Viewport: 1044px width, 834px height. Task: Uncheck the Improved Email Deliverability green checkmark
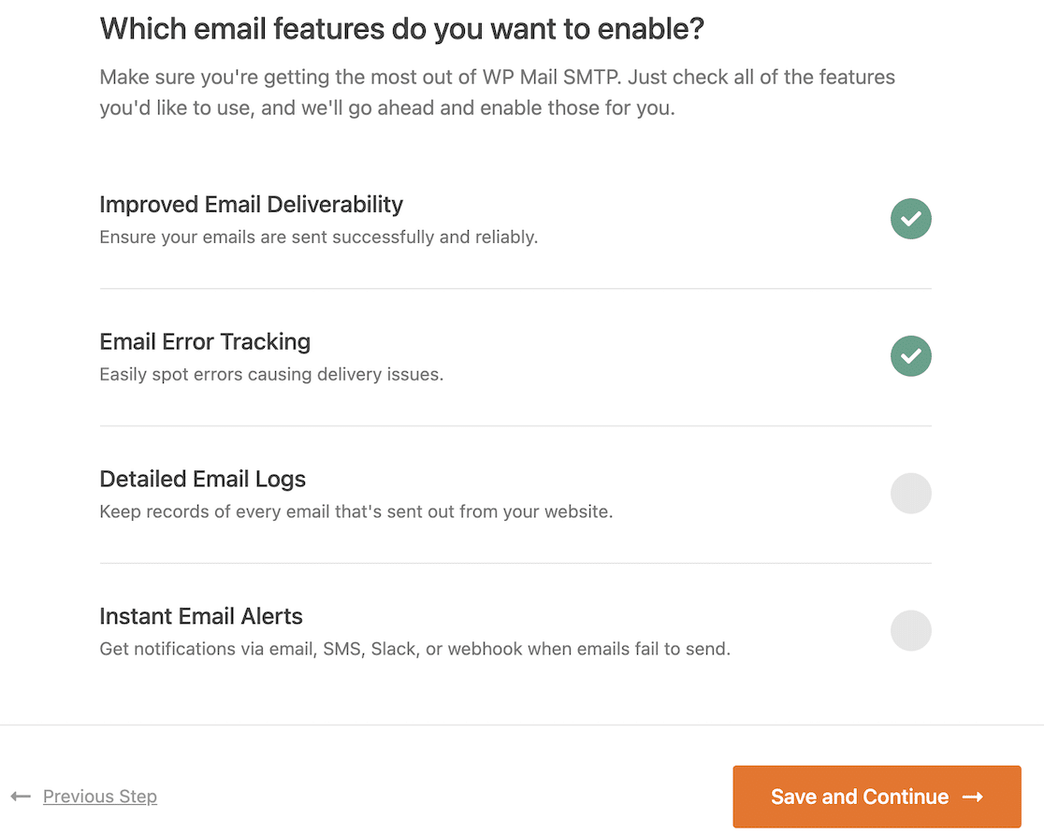[911, 219]
